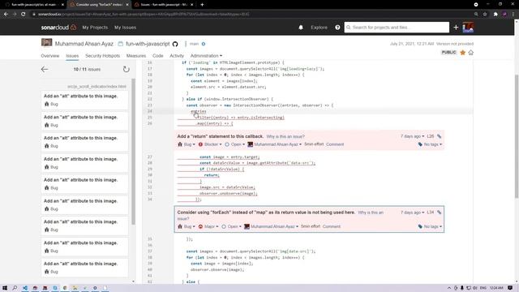This screenshot has width=519, height=292.
Task: Select the Issues tab
Action: pyautogui.click(x=72, y=56)
